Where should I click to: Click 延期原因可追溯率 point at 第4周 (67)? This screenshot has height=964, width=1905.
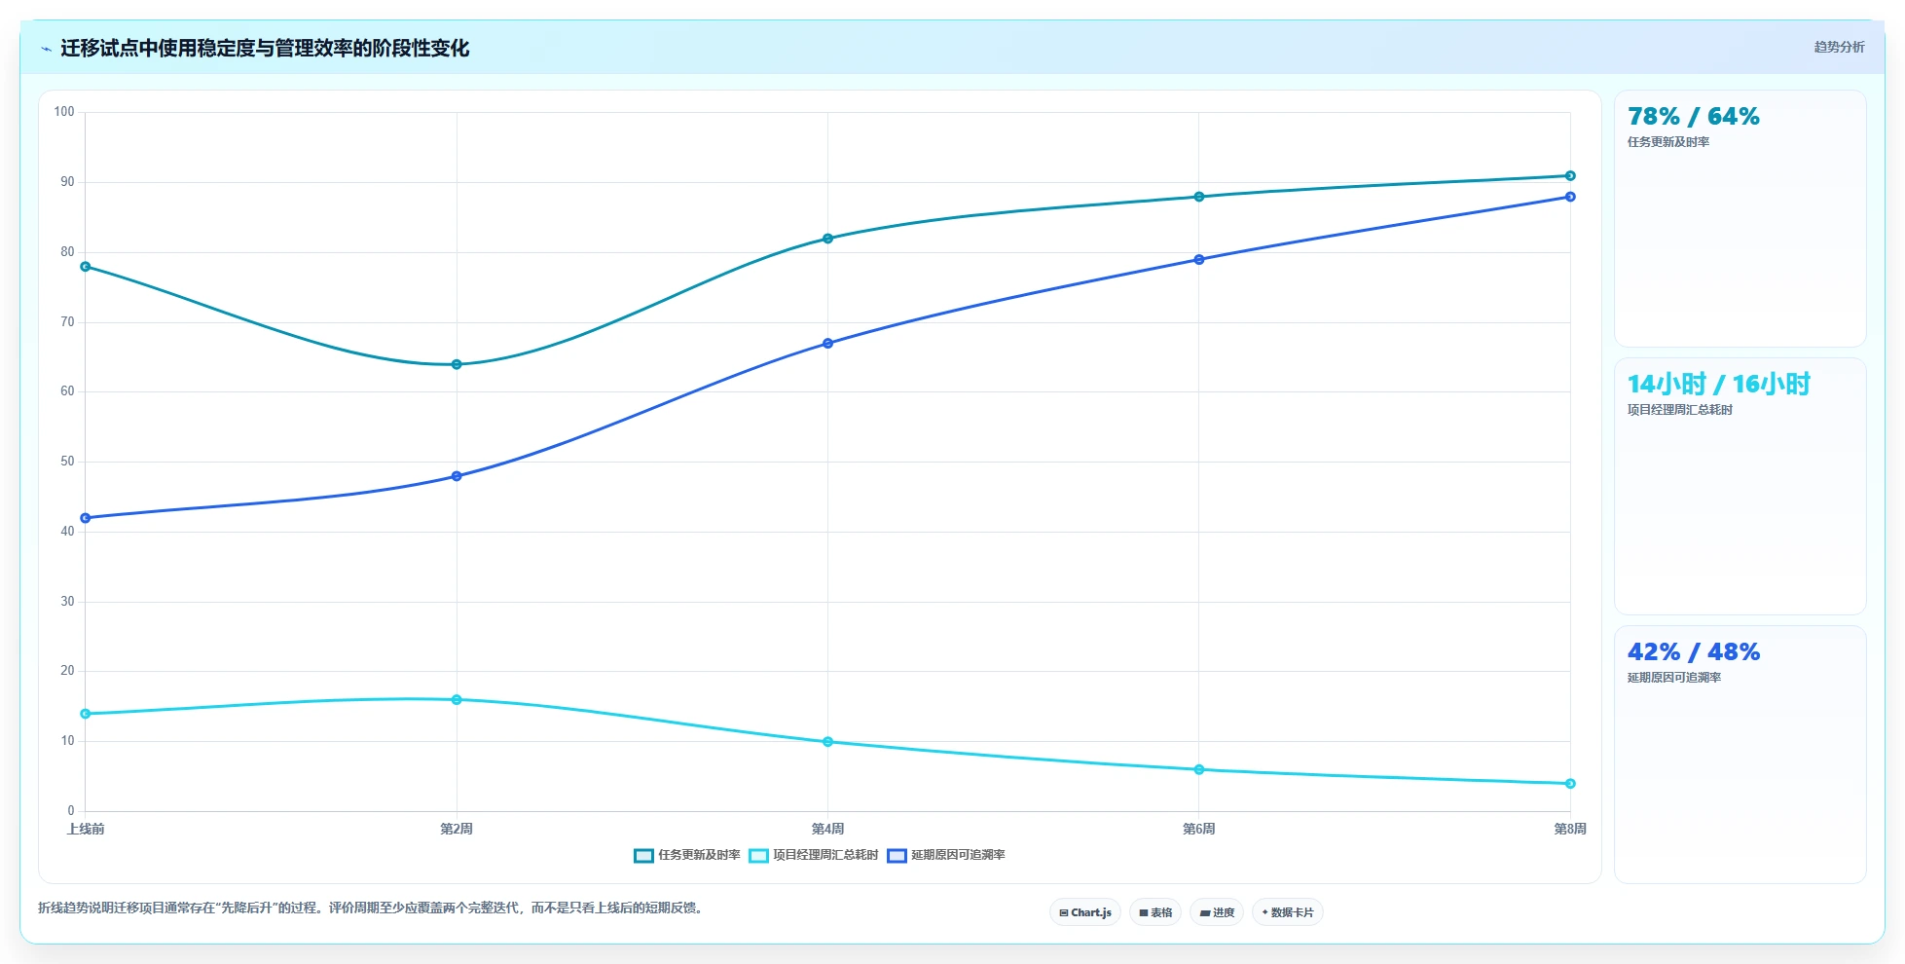tap(827, 344)
